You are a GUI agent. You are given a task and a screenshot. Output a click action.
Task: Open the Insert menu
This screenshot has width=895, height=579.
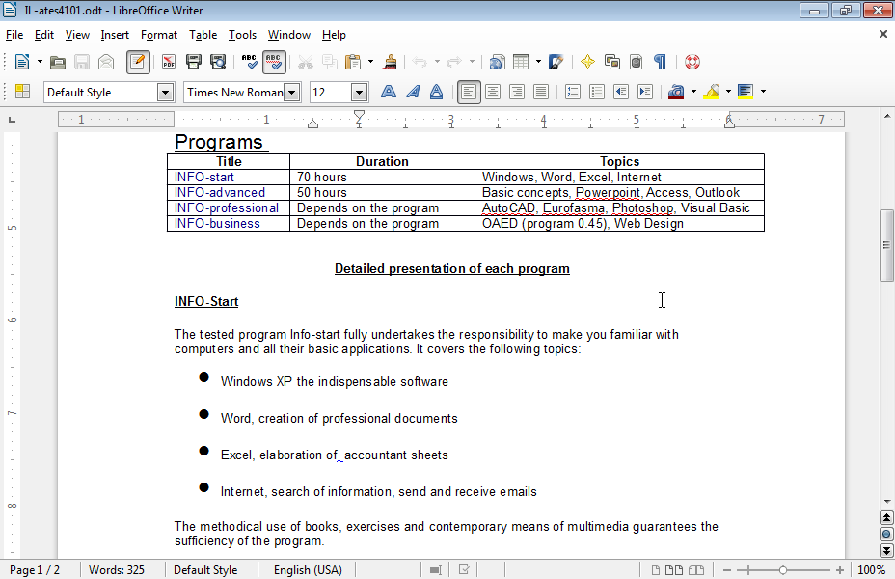pyautogui.click(x=115, y=35)
